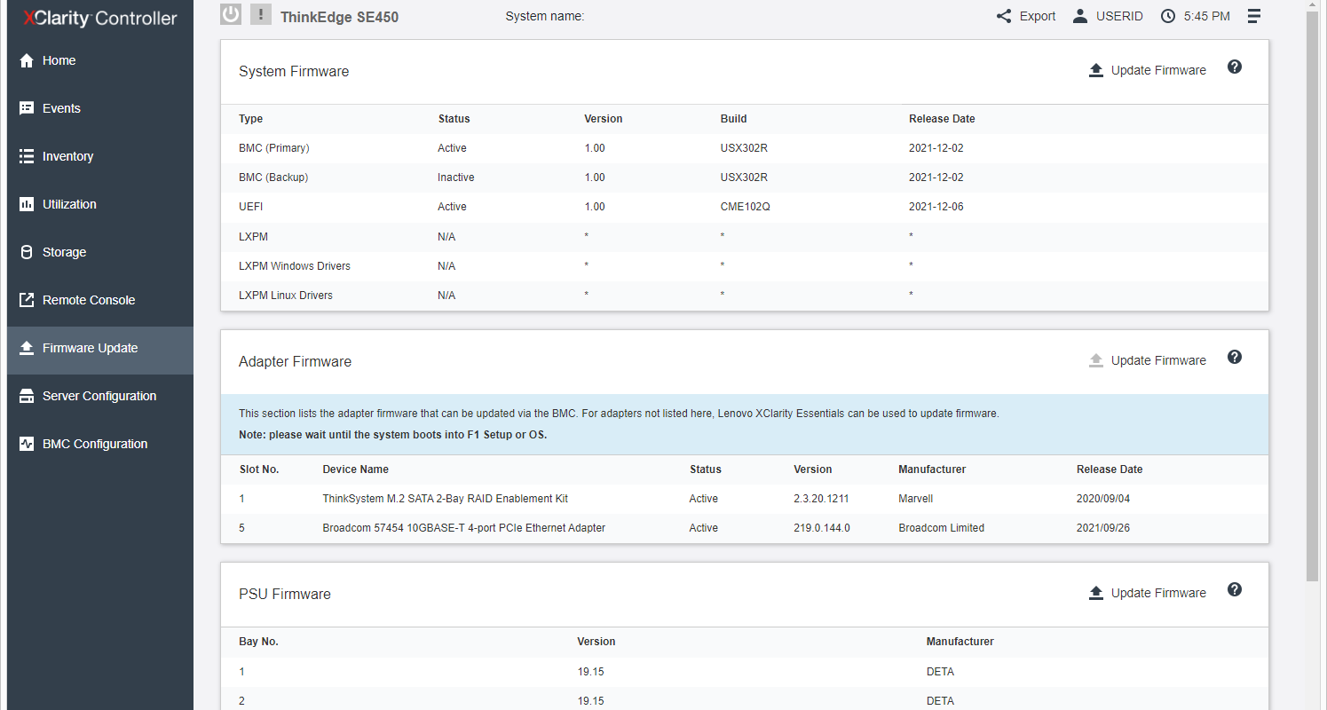Open help for PSU Firmware section

click(1235, 589)
